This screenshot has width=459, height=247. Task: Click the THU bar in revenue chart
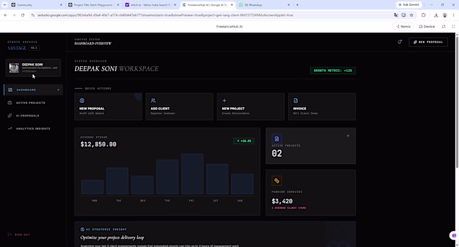click(x=167, y=177)
